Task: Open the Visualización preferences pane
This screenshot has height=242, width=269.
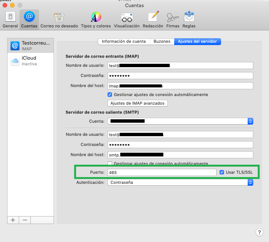Action: [x=127, y=20]
